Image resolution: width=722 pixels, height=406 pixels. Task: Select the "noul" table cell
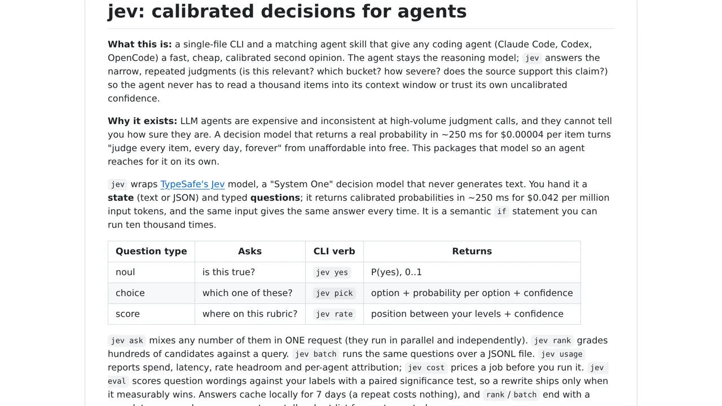tap(151, 272)
